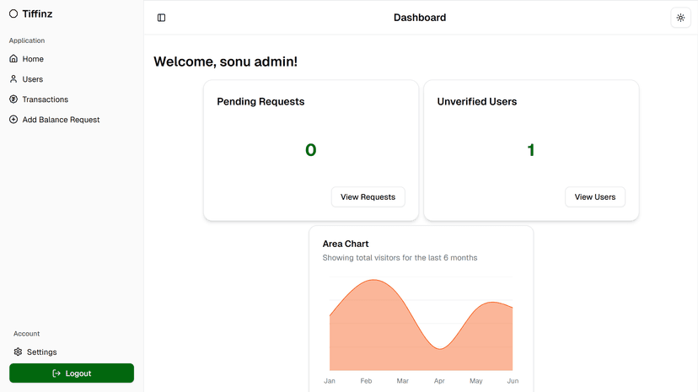Click the Add Balance Request plus icon

click(13, 120)
